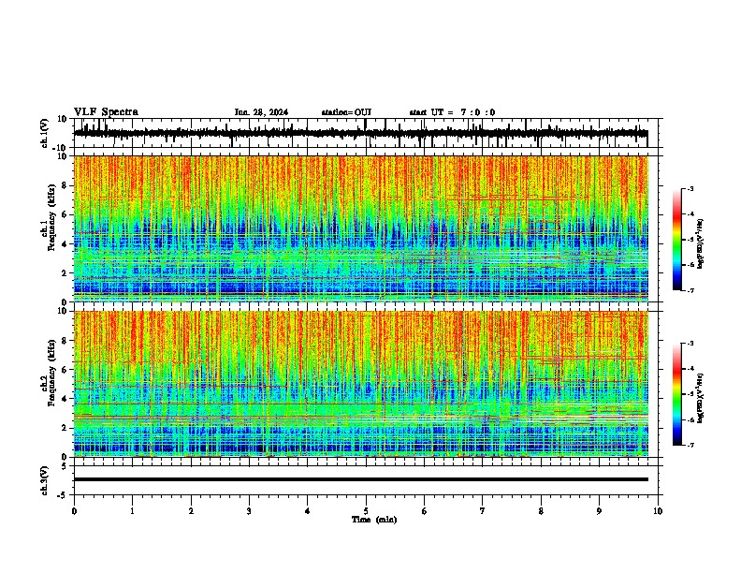741x573 pixels.
Task: Click the log(PSD) label beside ch.2 colorbar
Action: (700, 398)
